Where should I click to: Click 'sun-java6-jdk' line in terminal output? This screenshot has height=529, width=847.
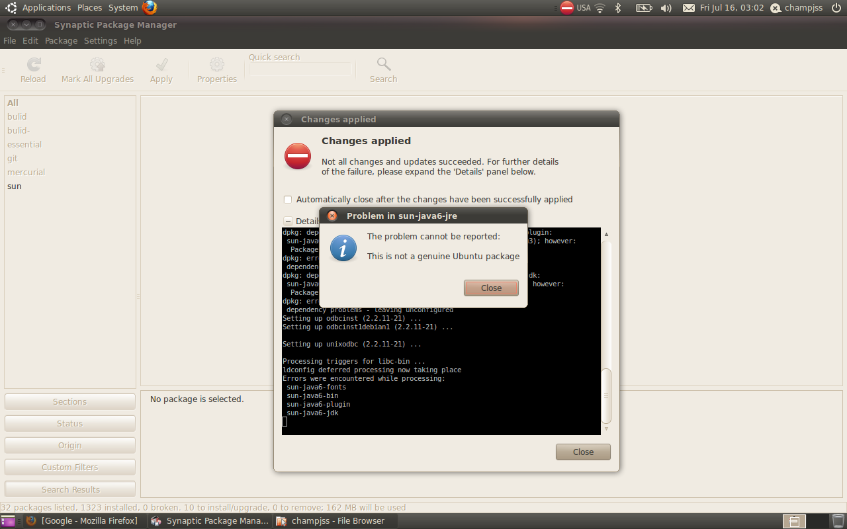(313, 413)
